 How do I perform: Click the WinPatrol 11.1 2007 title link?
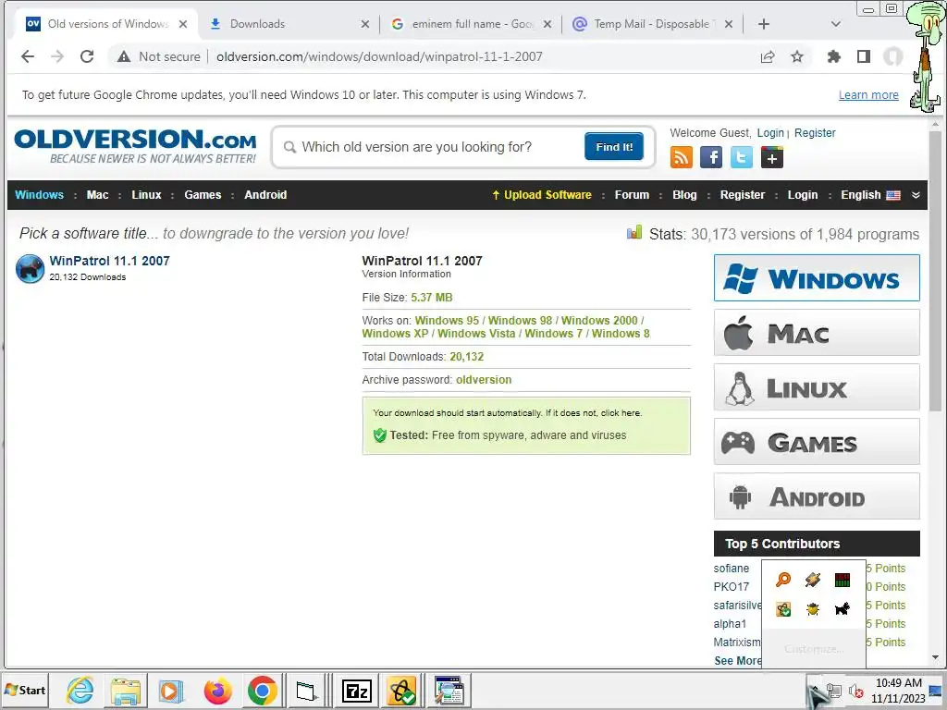[109, 261]
